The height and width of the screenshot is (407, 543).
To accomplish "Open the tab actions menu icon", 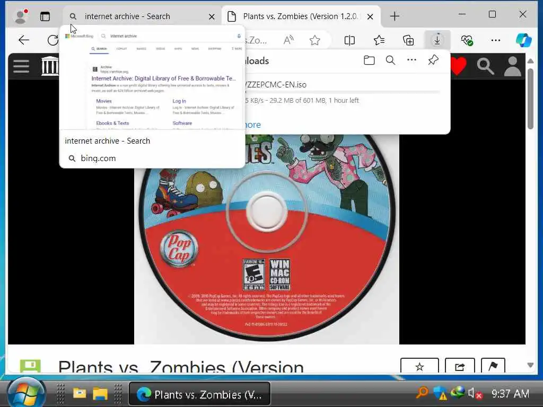I will point(45,16).
